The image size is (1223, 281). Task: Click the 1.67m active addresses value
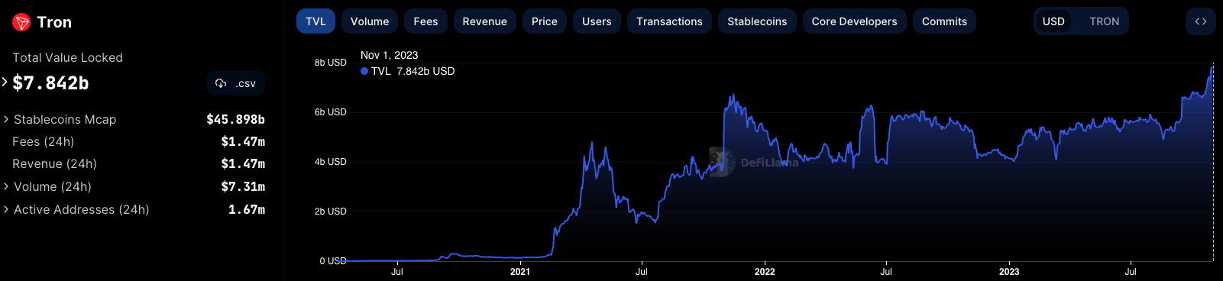point(247,209)
